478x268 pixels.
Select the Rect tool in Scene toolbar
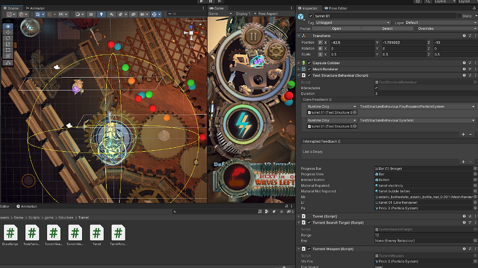8,50
